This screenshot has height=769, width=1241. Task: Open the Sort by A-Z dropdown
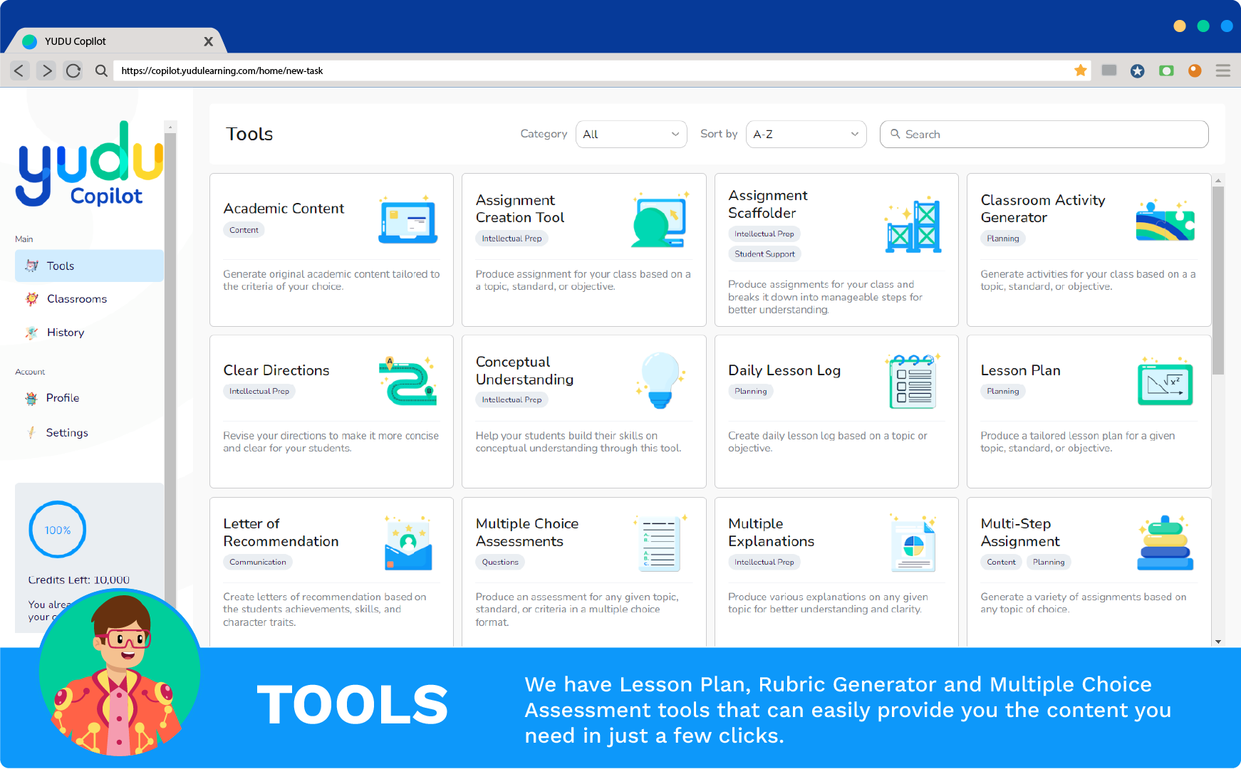tap(806, 134)
